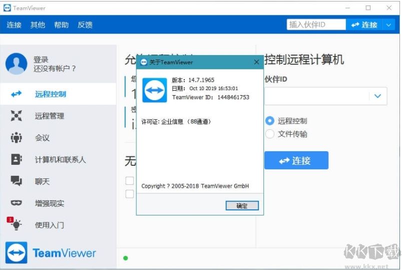Click the TeamViewer title bar app icon
This screenshot has width=402, height=270.
pyautogui.click(x=7, y=8)
